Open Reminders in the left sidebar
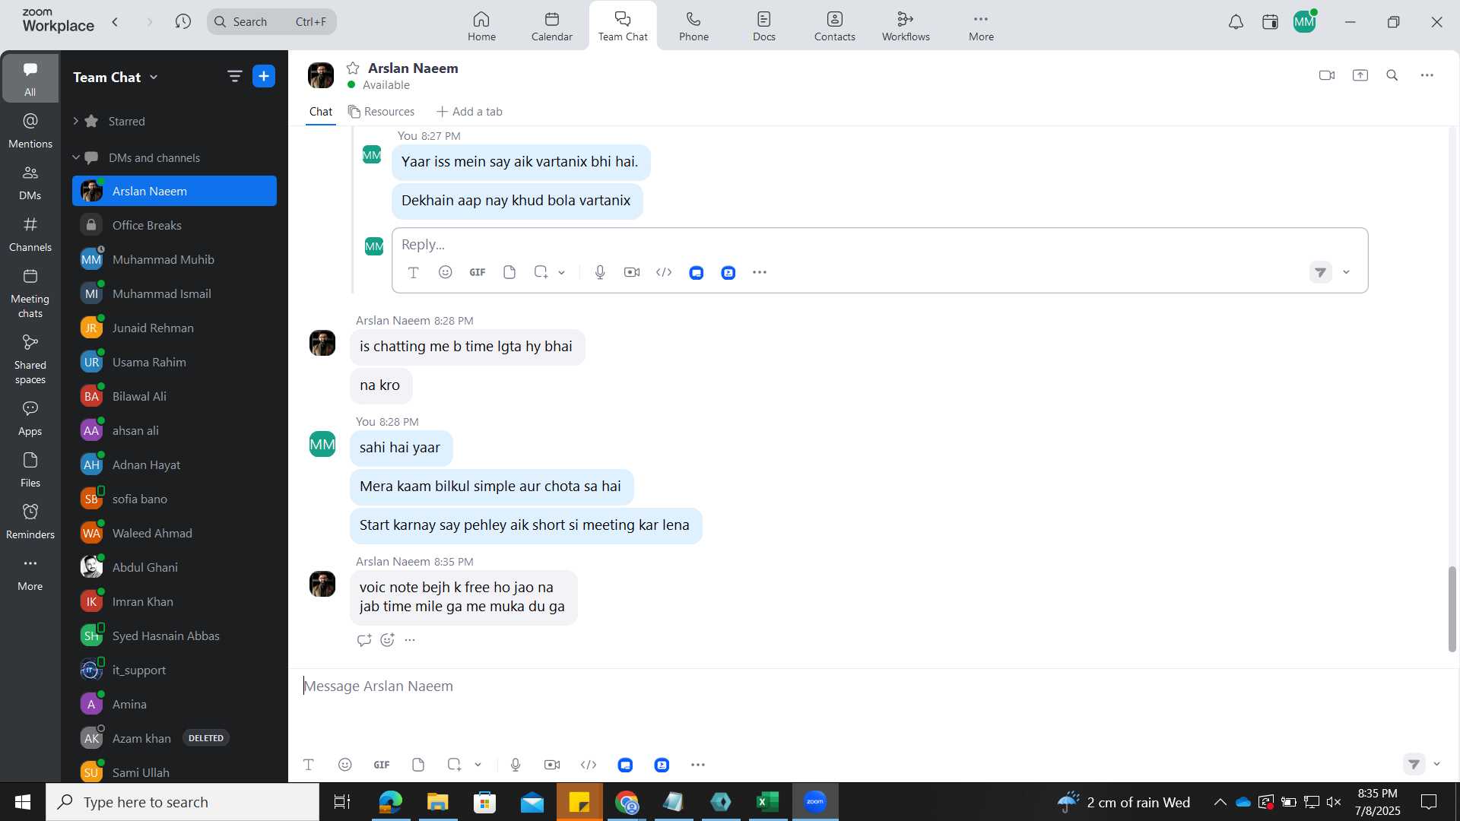The image size is (1460, 821). click(x=30, y=521)
